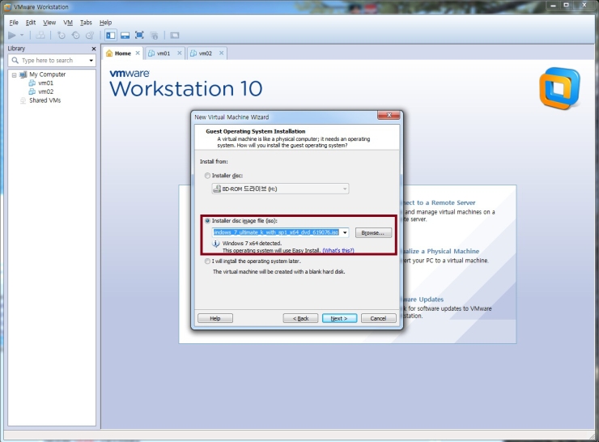Click the revert snapshot toolbar icon

[x=76, y=36]
